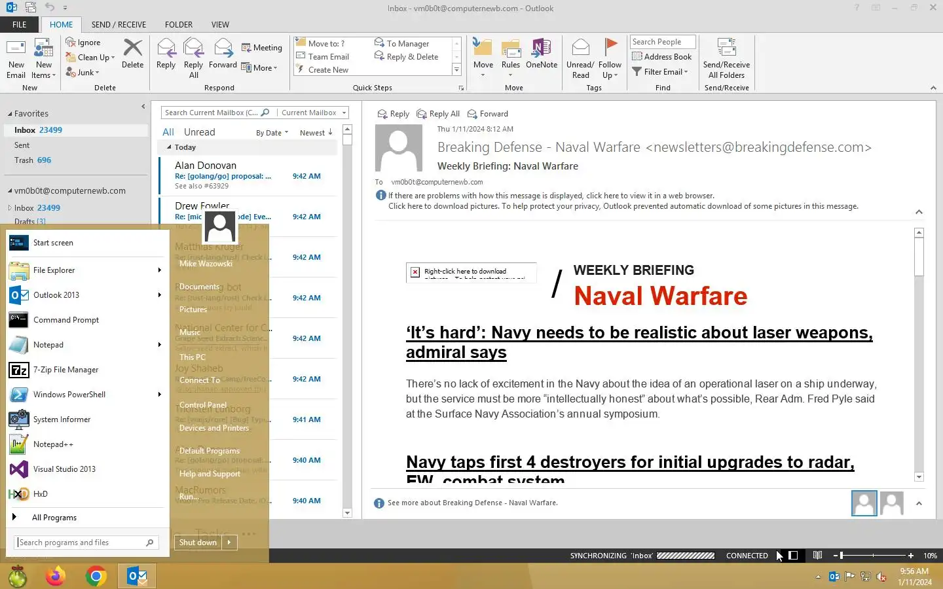Open 7-Zip File Manager
Viewport: 943px width, 589px height.
(x=85, y=370)
